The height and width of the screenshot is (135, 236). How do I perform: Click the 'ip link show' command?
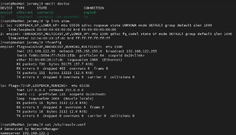click(x=57, y=21)
